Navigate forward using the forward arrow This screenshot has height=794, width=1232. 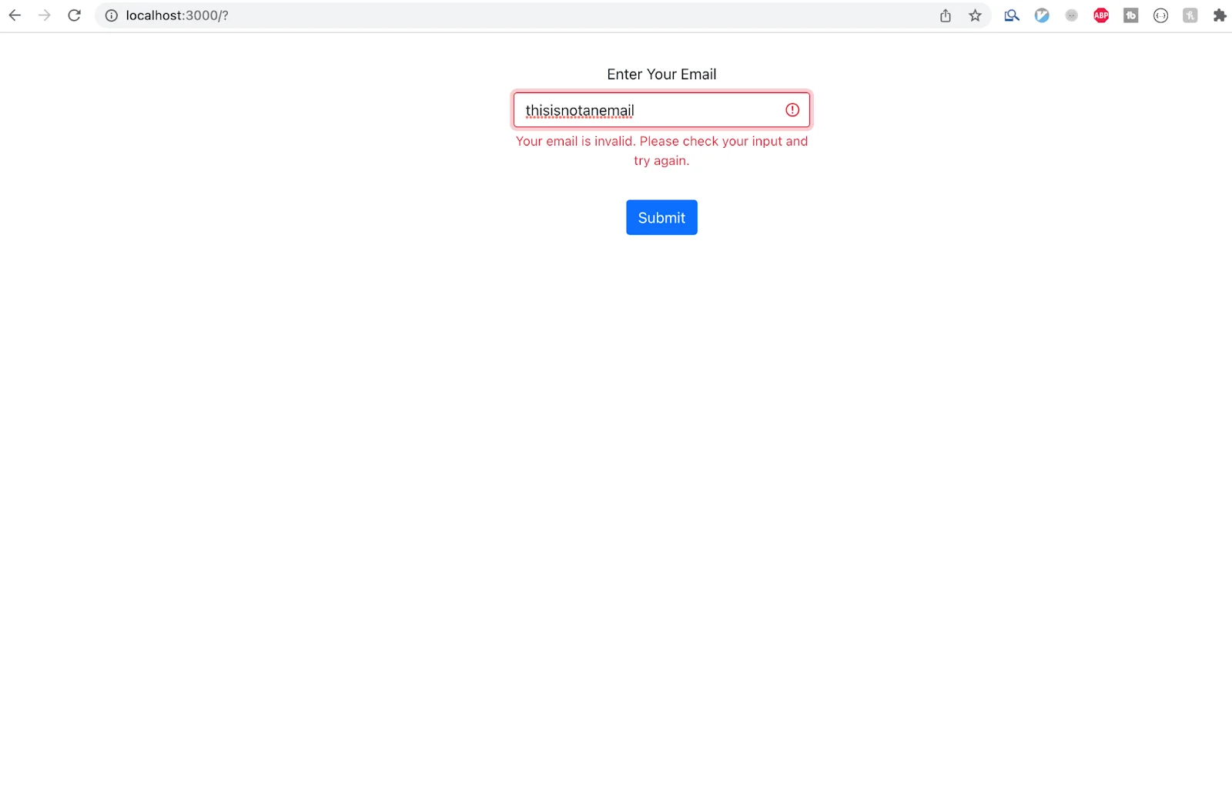click(44, 15)
